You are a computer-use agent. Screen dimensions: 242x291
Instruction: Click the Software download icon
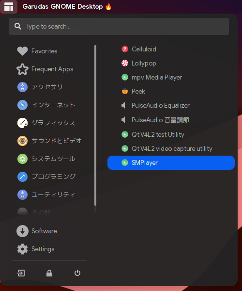click(22, 231)
